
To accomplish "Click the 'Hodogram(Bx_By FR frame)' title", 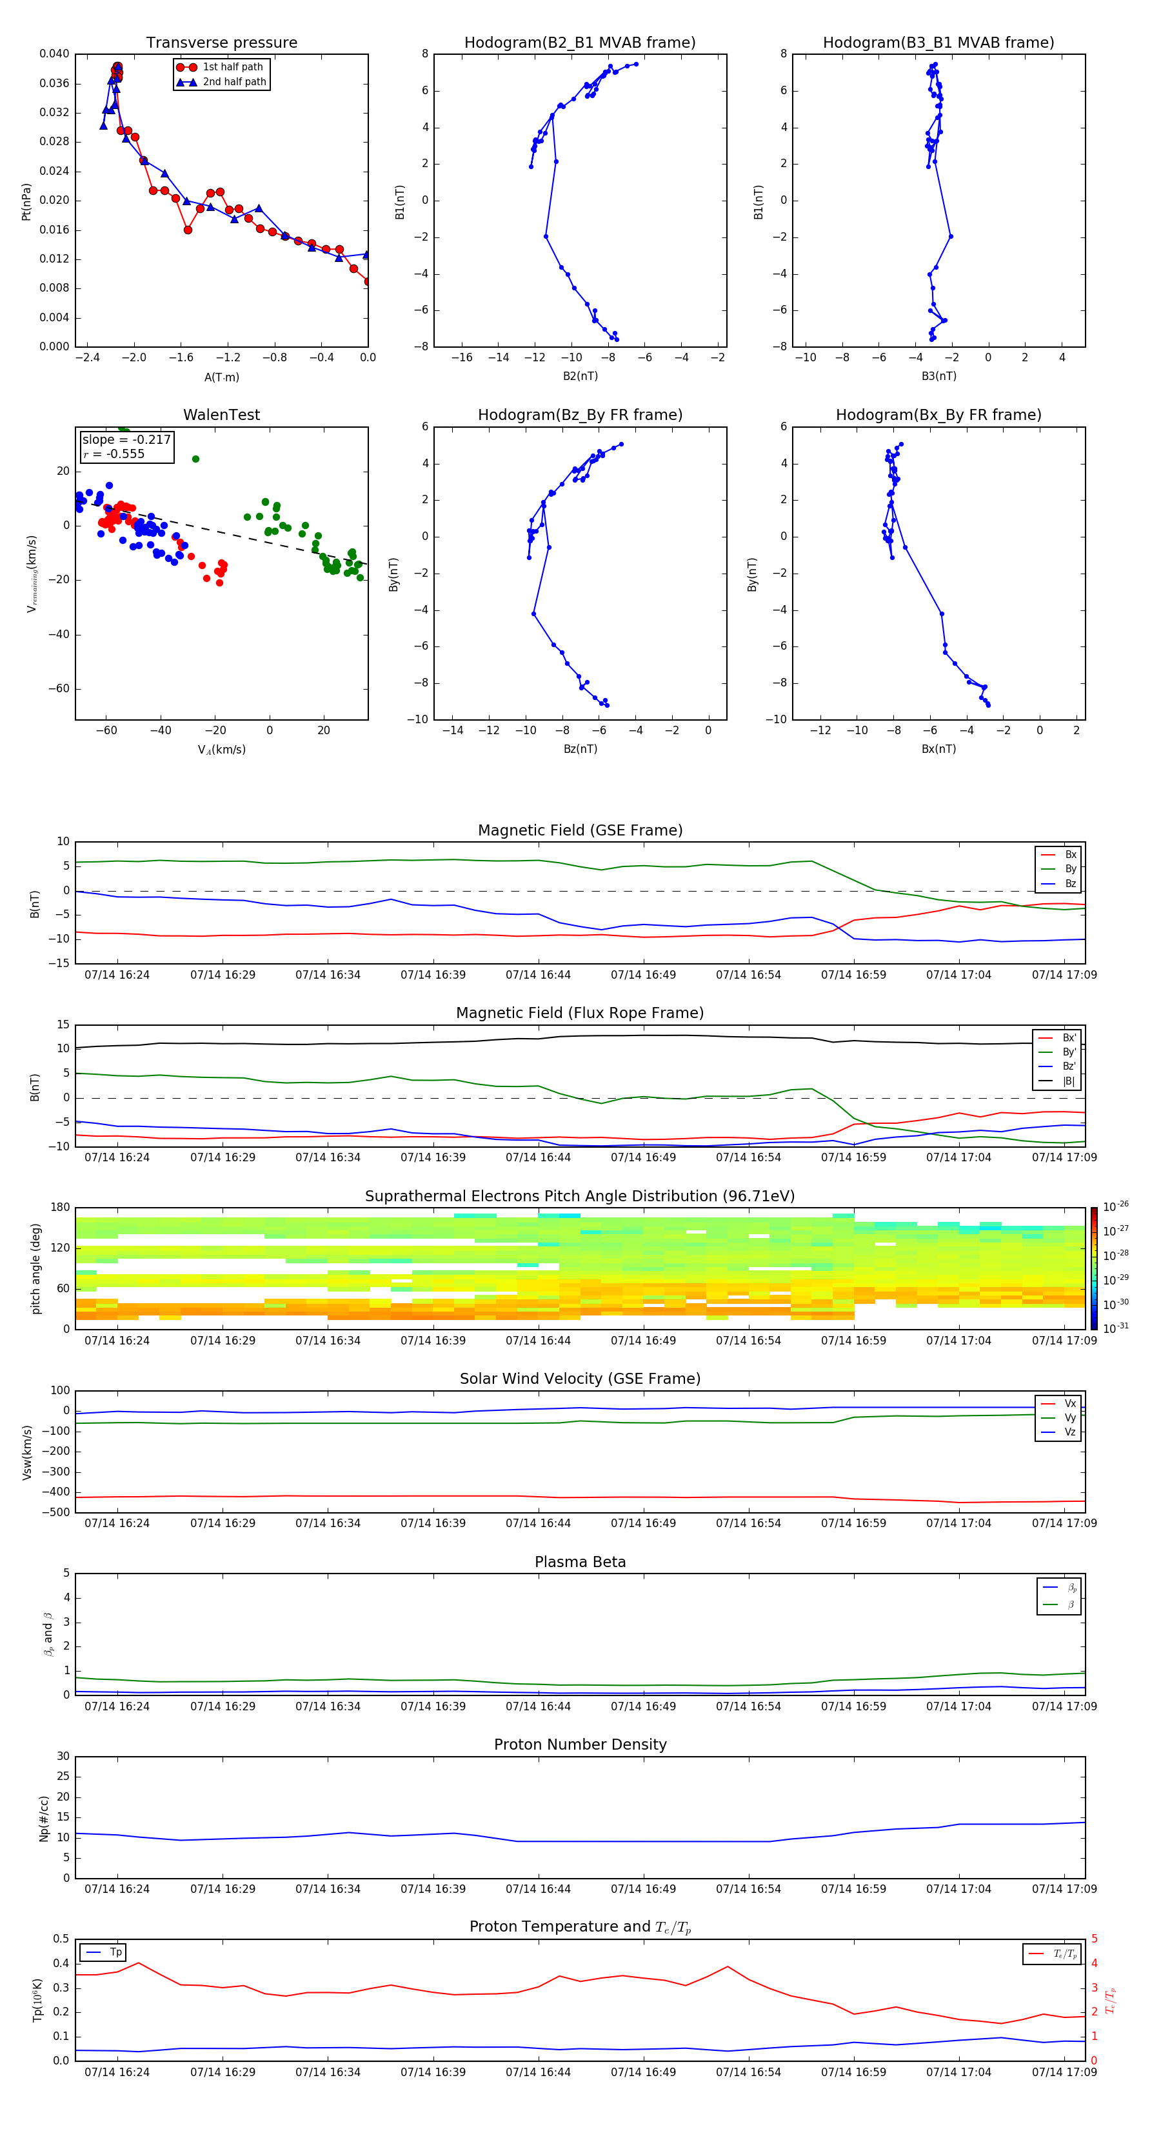I will pos(938,415).
